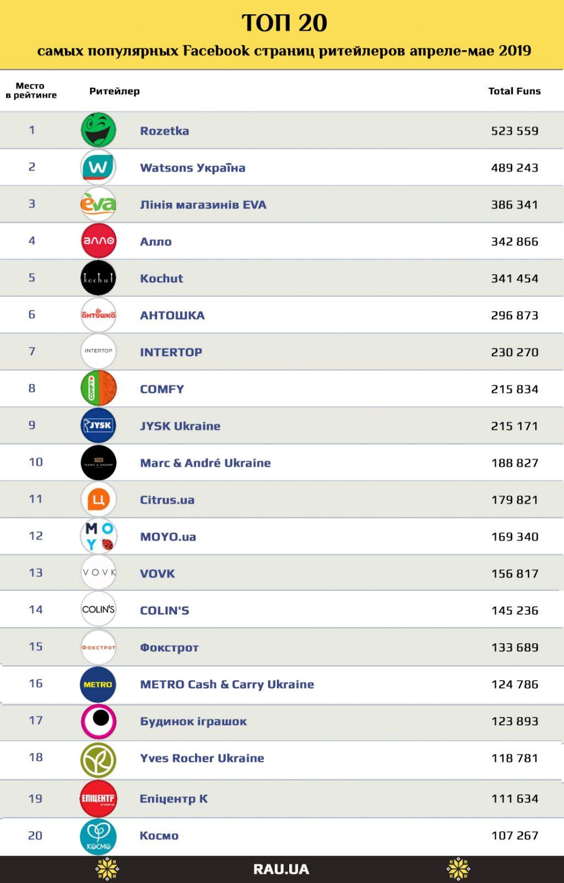This screenshot has height=883, width=564.
Task: Click the Yves Rocher green leaf logo
Action: click(99, 759)
